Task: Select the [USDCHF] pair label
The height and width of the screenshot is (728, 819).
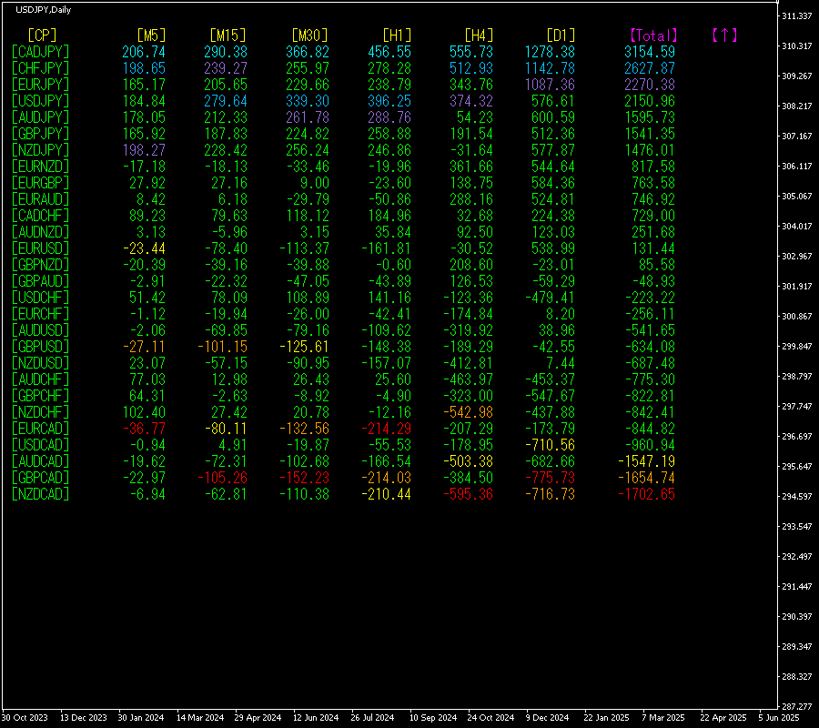Action: coord(40,298)
